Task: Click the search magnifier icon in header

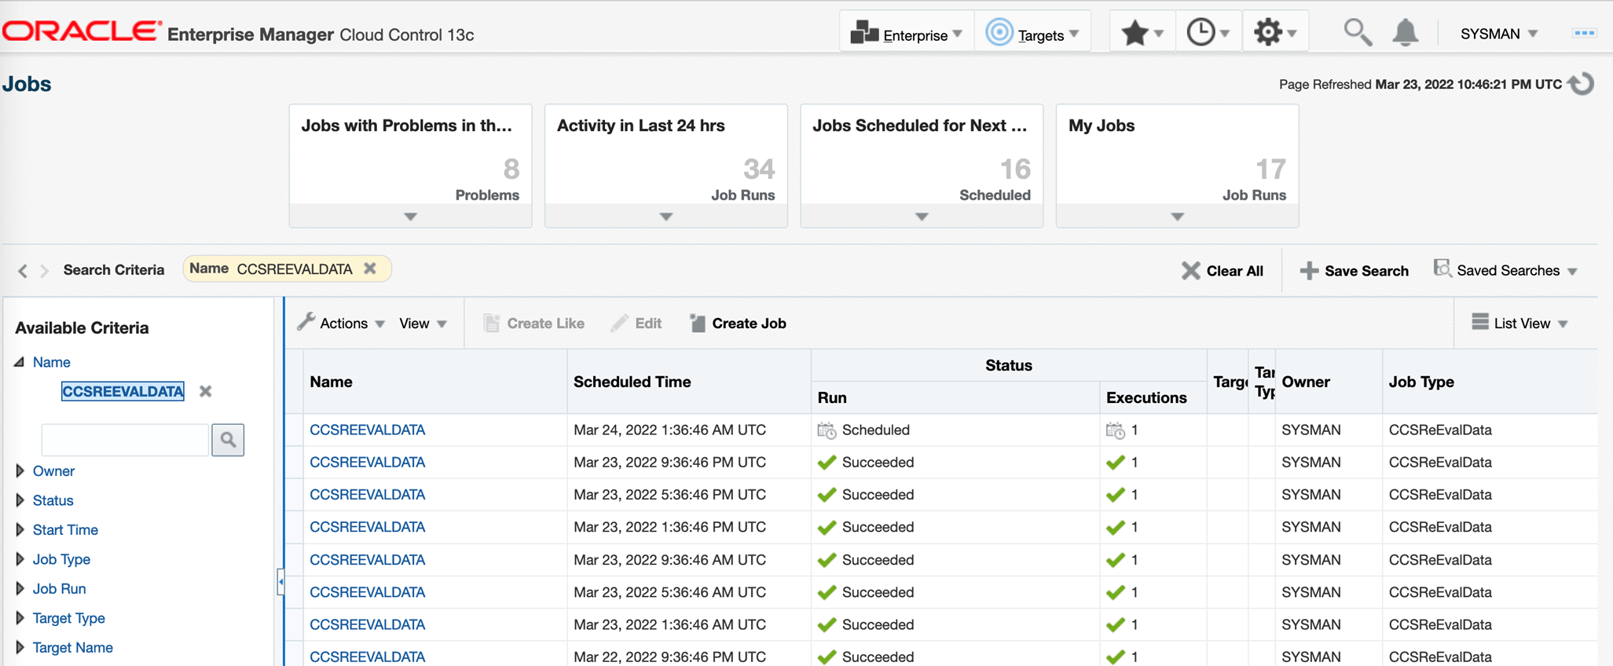Action: 1357,33
